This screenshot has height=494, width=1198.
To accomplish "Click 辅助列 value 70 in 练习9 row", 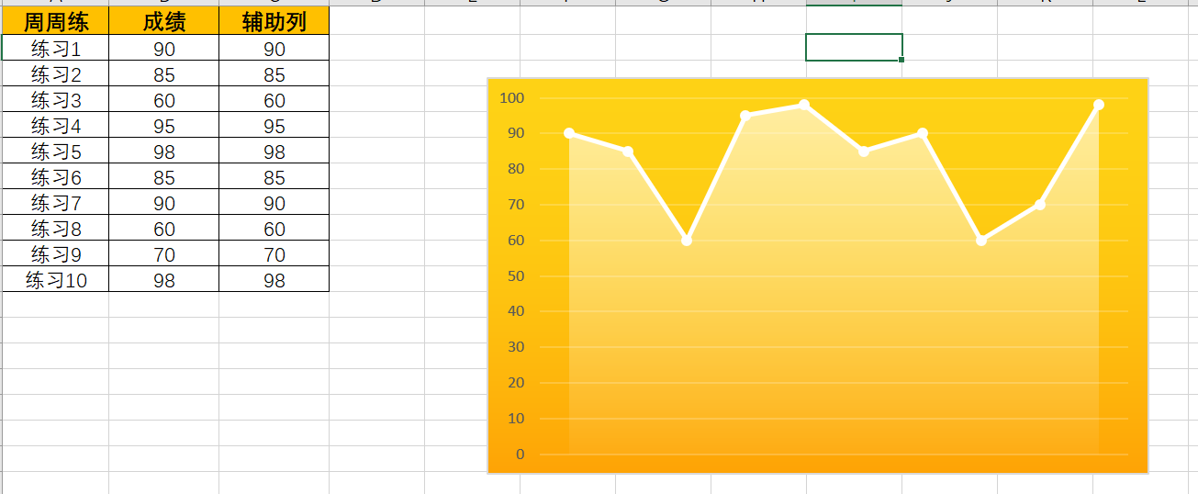I will (x=274, y=253).
